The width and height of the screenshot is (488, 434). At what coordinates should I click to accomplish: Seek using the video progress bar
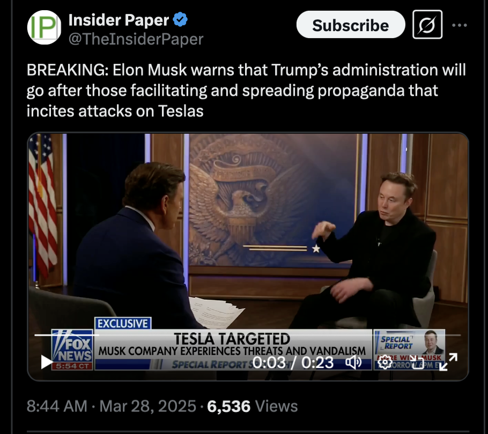tap(247, 335)
